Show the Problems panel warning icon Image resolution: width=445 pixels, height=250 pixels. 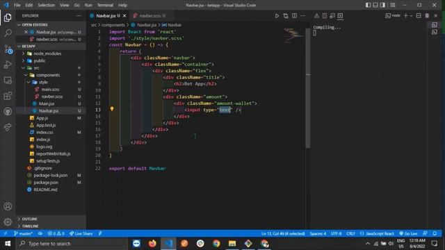(x=316, y=16)
